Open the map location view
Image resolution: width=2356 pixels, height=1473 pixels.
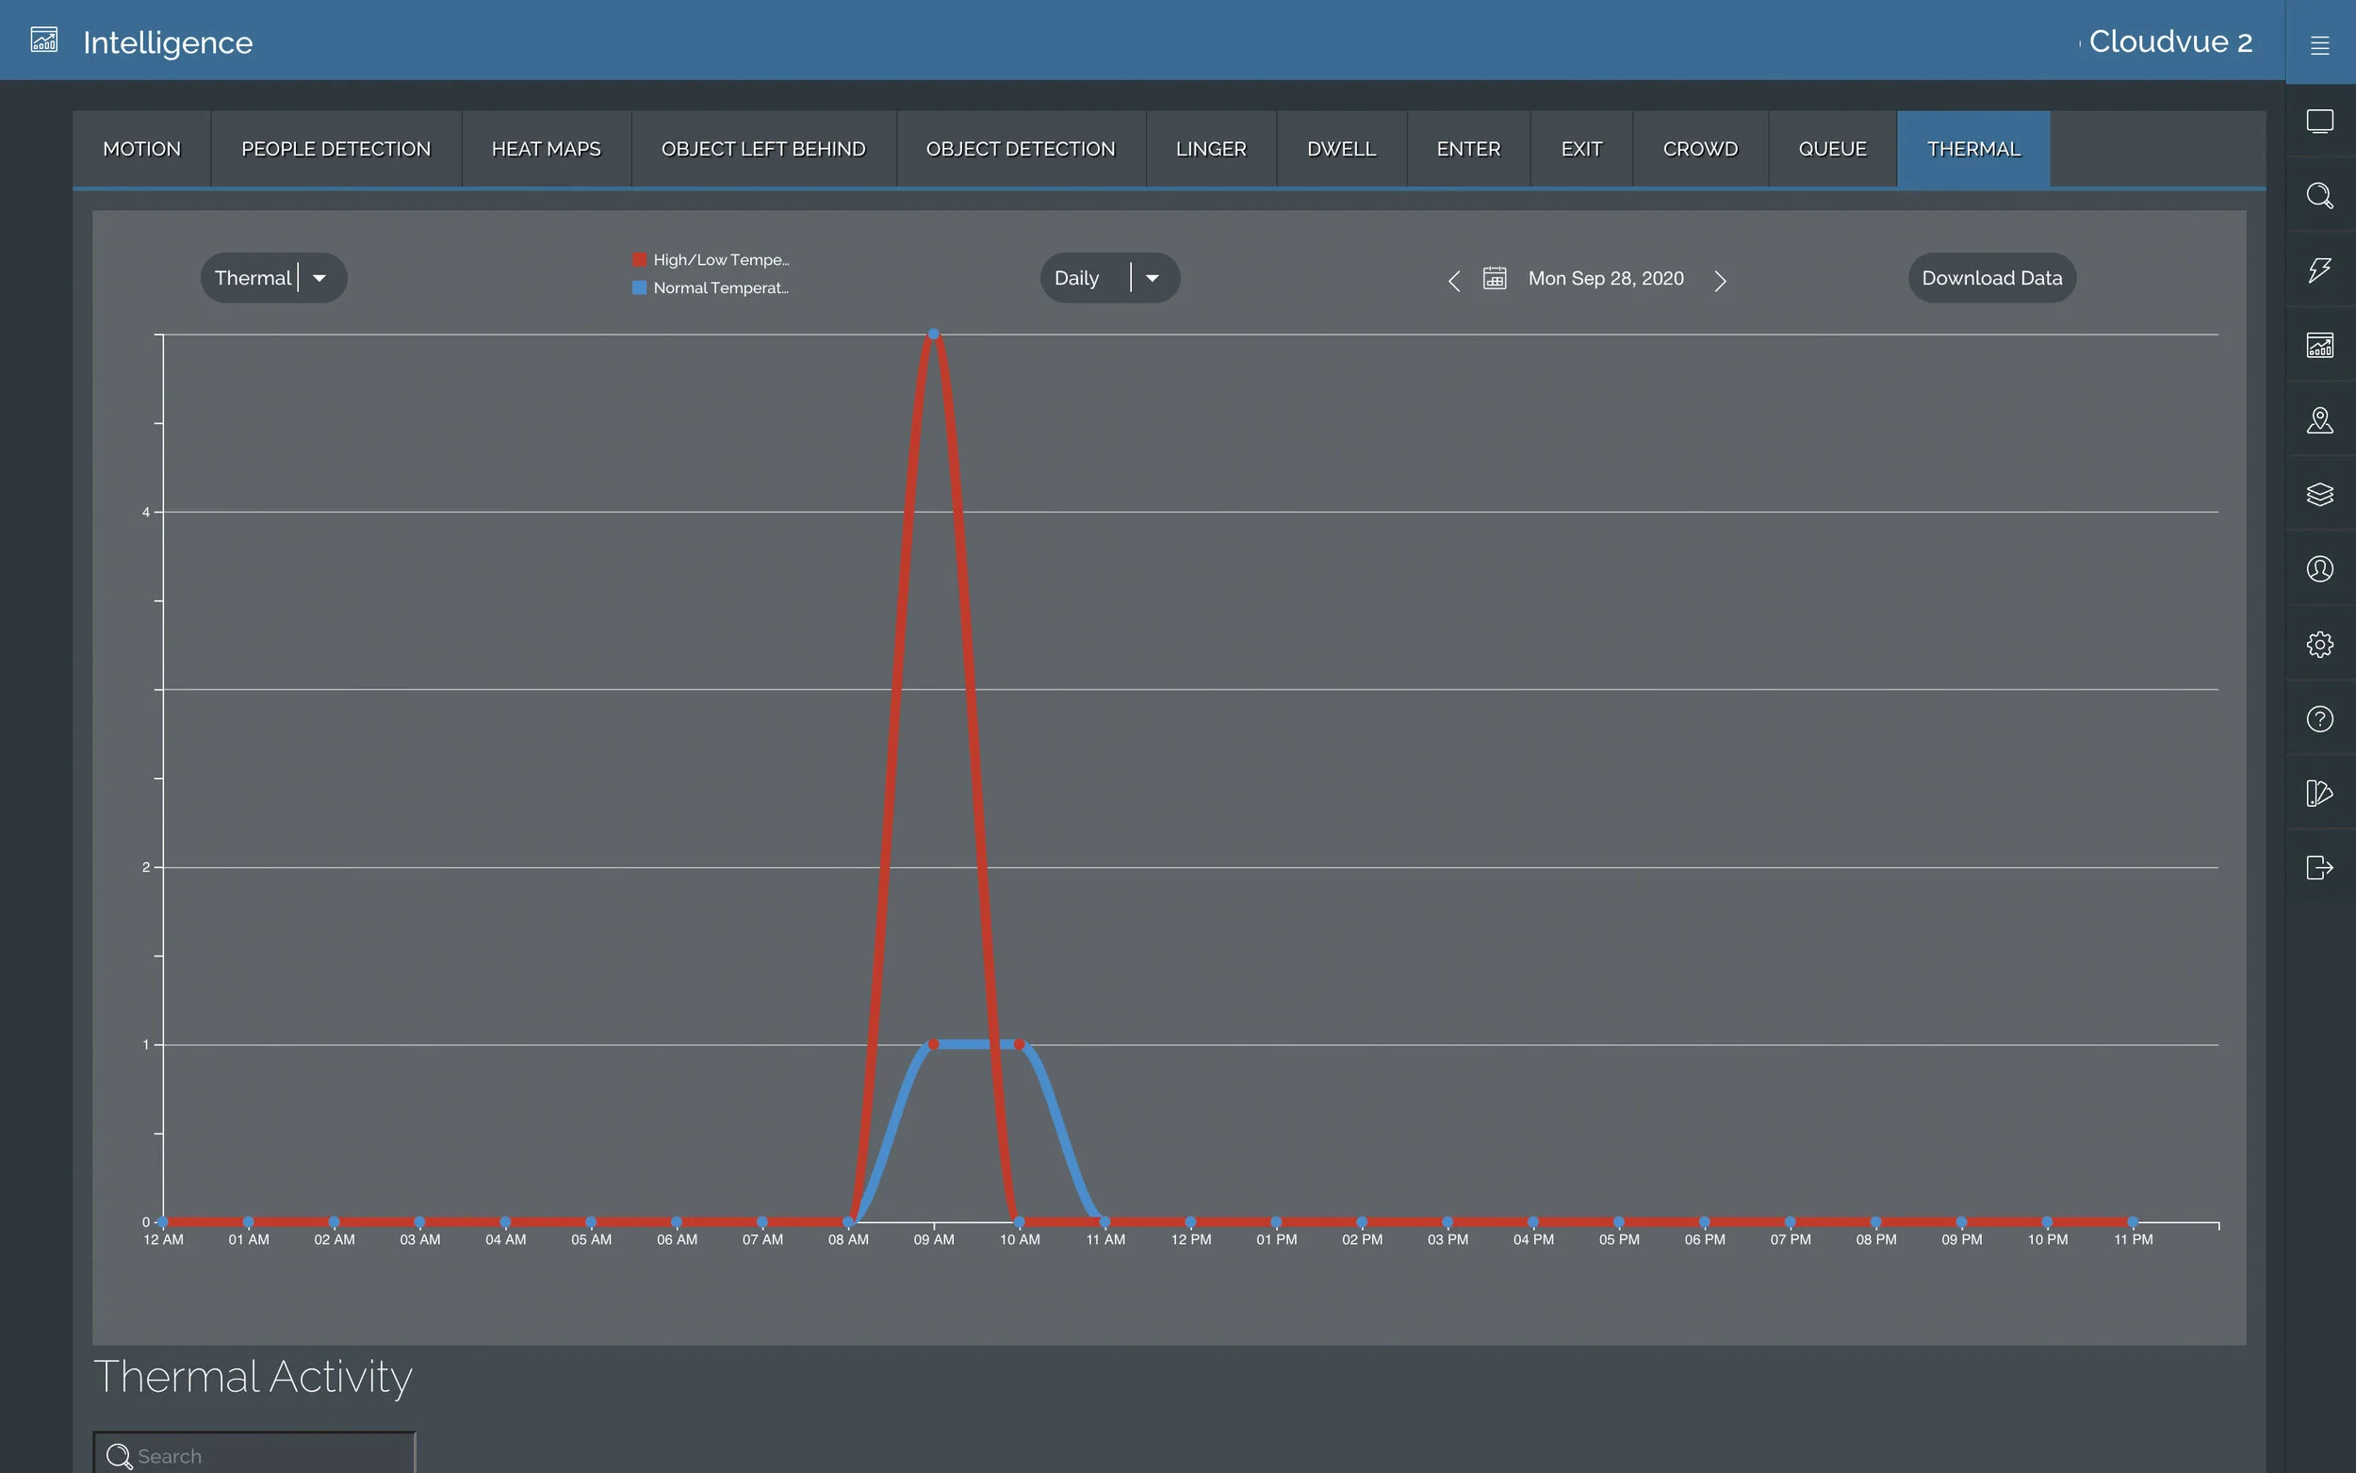pyautogui.click(x=2321, y=420)
